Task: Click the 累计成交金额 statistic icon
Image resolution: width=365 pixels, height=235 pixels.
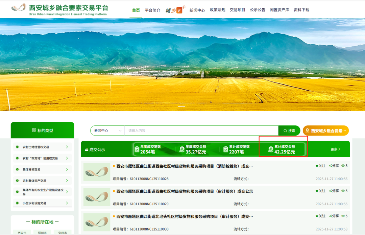Action: [x=270, y=149]
